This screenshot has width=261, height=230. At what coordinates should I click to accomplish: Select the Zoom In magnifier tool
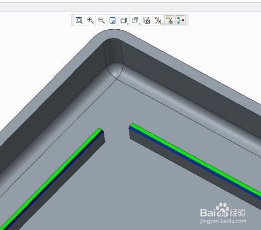[x=90, y=20]
